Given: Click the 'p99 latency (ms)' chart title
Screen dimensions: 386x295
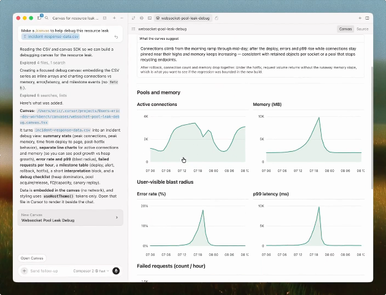Looking at the screenshot, I should pyautogui.click(x=271, y=194).
